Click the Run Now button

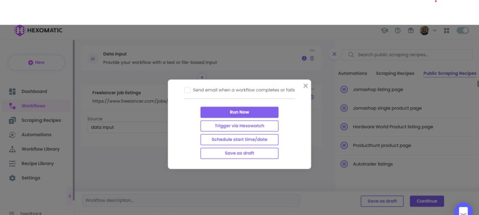[x=239, y=112]
